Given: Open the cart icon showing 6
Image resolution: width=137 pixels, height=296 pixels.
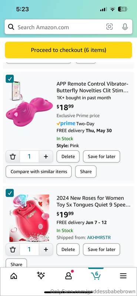Looking at the screenshot, I should click(96, 276).
